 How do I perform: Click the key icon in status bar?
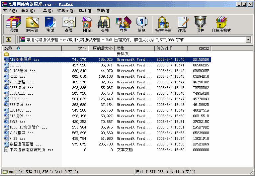tap(12, 172)
